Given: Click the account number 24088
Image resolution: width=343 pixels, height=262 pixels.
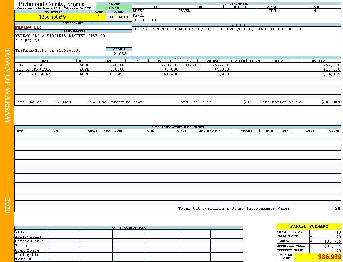Looking at the screenshot, I should [120, 54].
